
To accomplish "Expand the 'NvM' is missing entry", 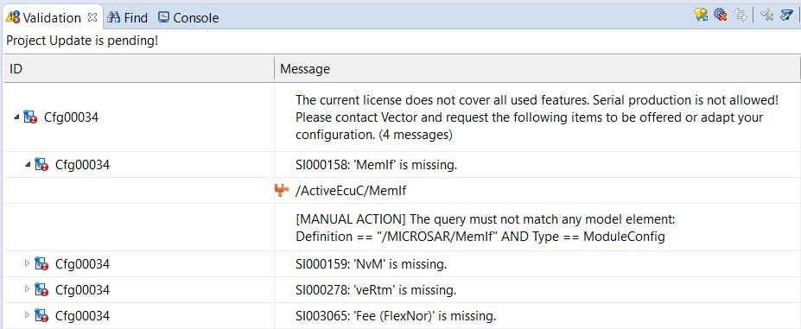I will point(28,263).
